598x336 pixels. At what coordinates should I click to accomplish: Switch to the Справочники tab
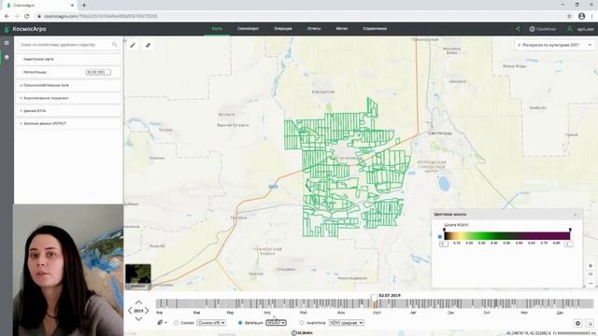(x=375, y=29)
